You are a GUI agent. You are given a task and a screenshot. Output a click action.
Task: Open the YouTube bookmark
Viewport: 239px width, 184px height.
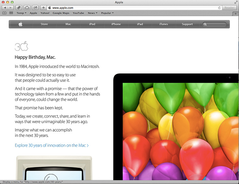[x=78, y=13]
